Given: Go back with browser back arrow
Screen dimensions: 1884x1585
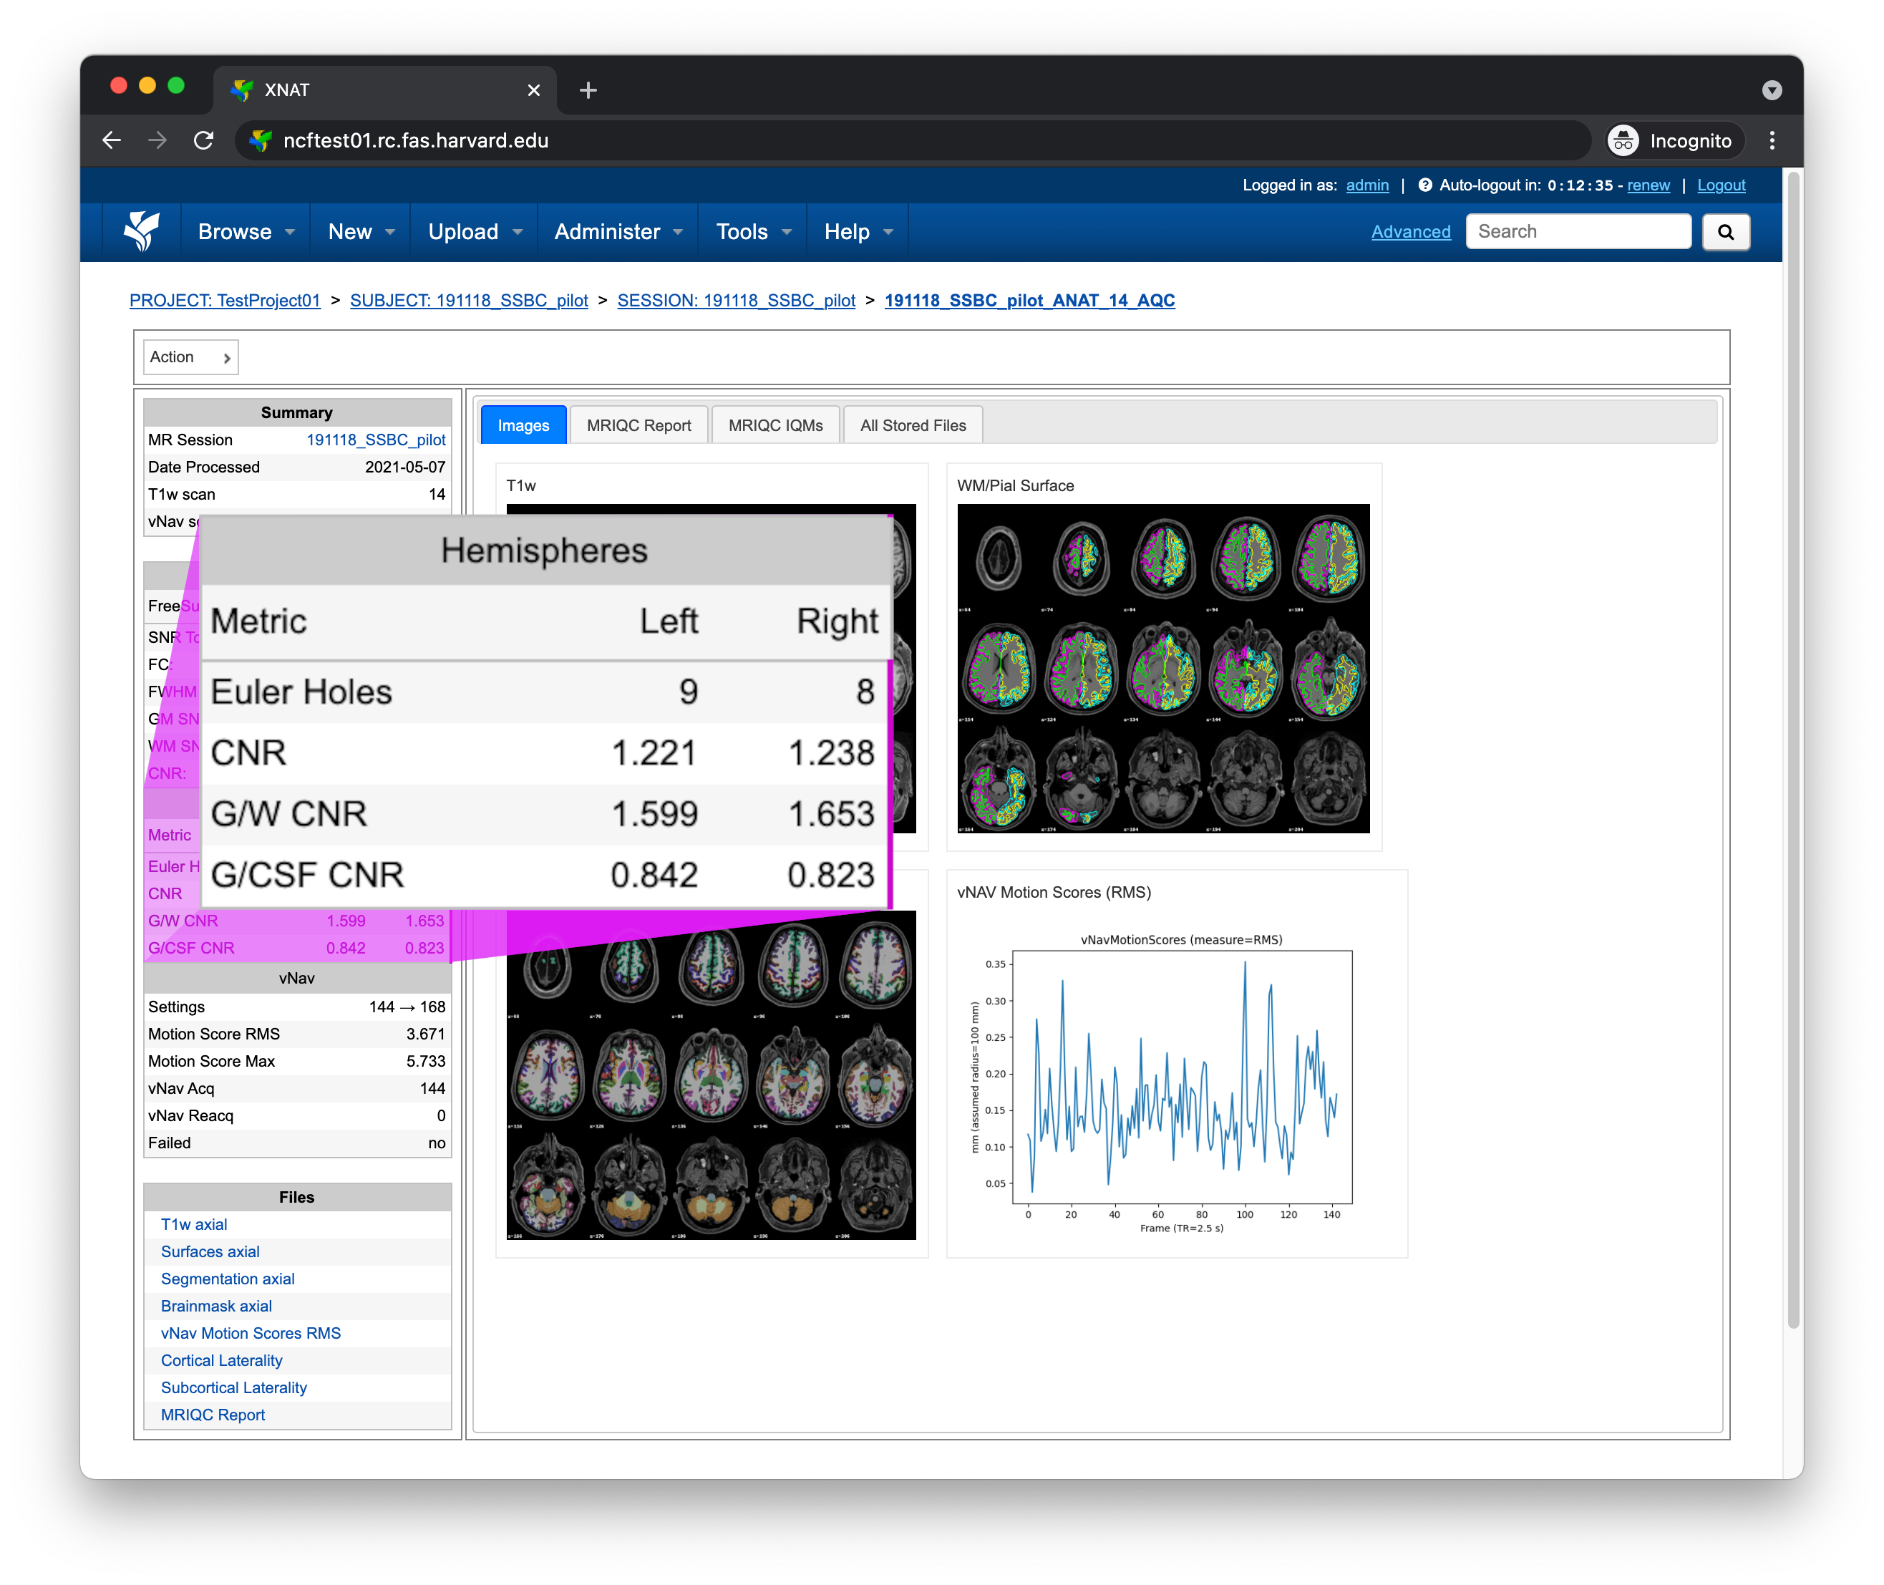Looking at the screenshot, I should 112,140.
